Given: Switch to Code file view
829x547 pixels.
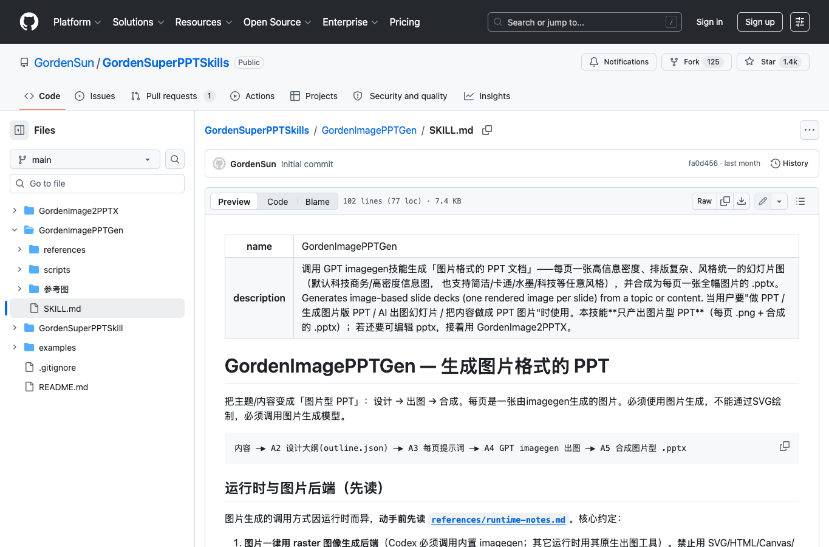Looking at the screenshot, I should coord(278,201).
